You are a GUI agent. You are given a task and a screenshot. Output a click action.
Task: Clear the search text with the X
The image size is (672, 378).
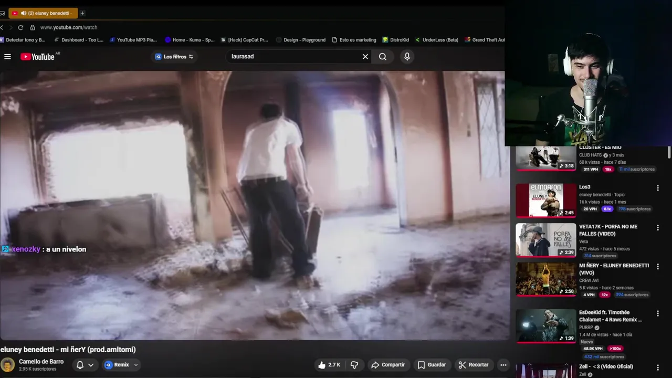pyautogui.click(x=365, y=57)
